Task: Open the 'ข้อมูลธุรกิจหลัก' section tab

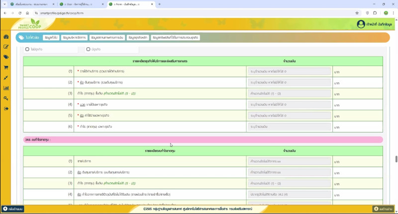Action: 138,37
